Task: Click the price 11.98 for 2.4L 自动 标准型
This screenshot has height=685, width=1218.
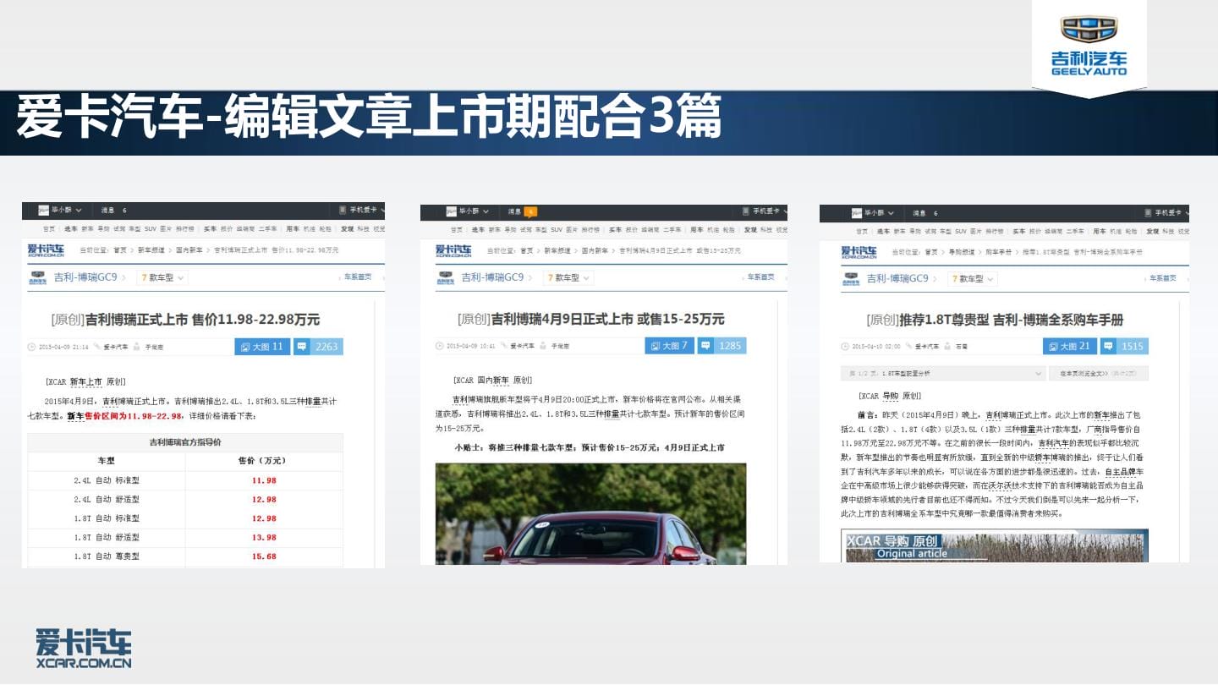Action: (x=264, y=480)
